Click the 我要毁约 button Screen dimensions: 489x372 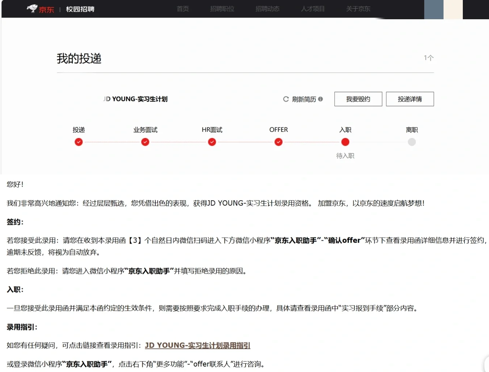click(358, 99)
